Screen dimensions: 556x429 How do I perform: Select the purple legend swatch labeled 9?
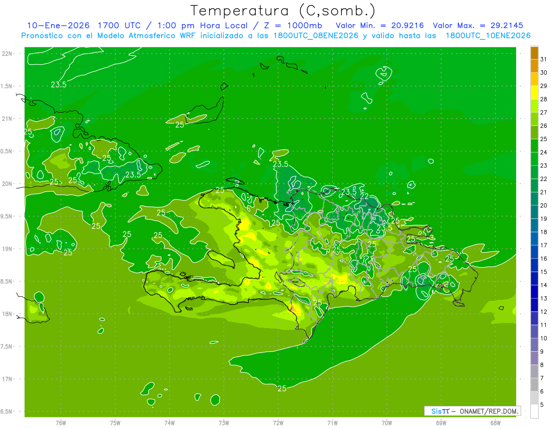point(534,345)
